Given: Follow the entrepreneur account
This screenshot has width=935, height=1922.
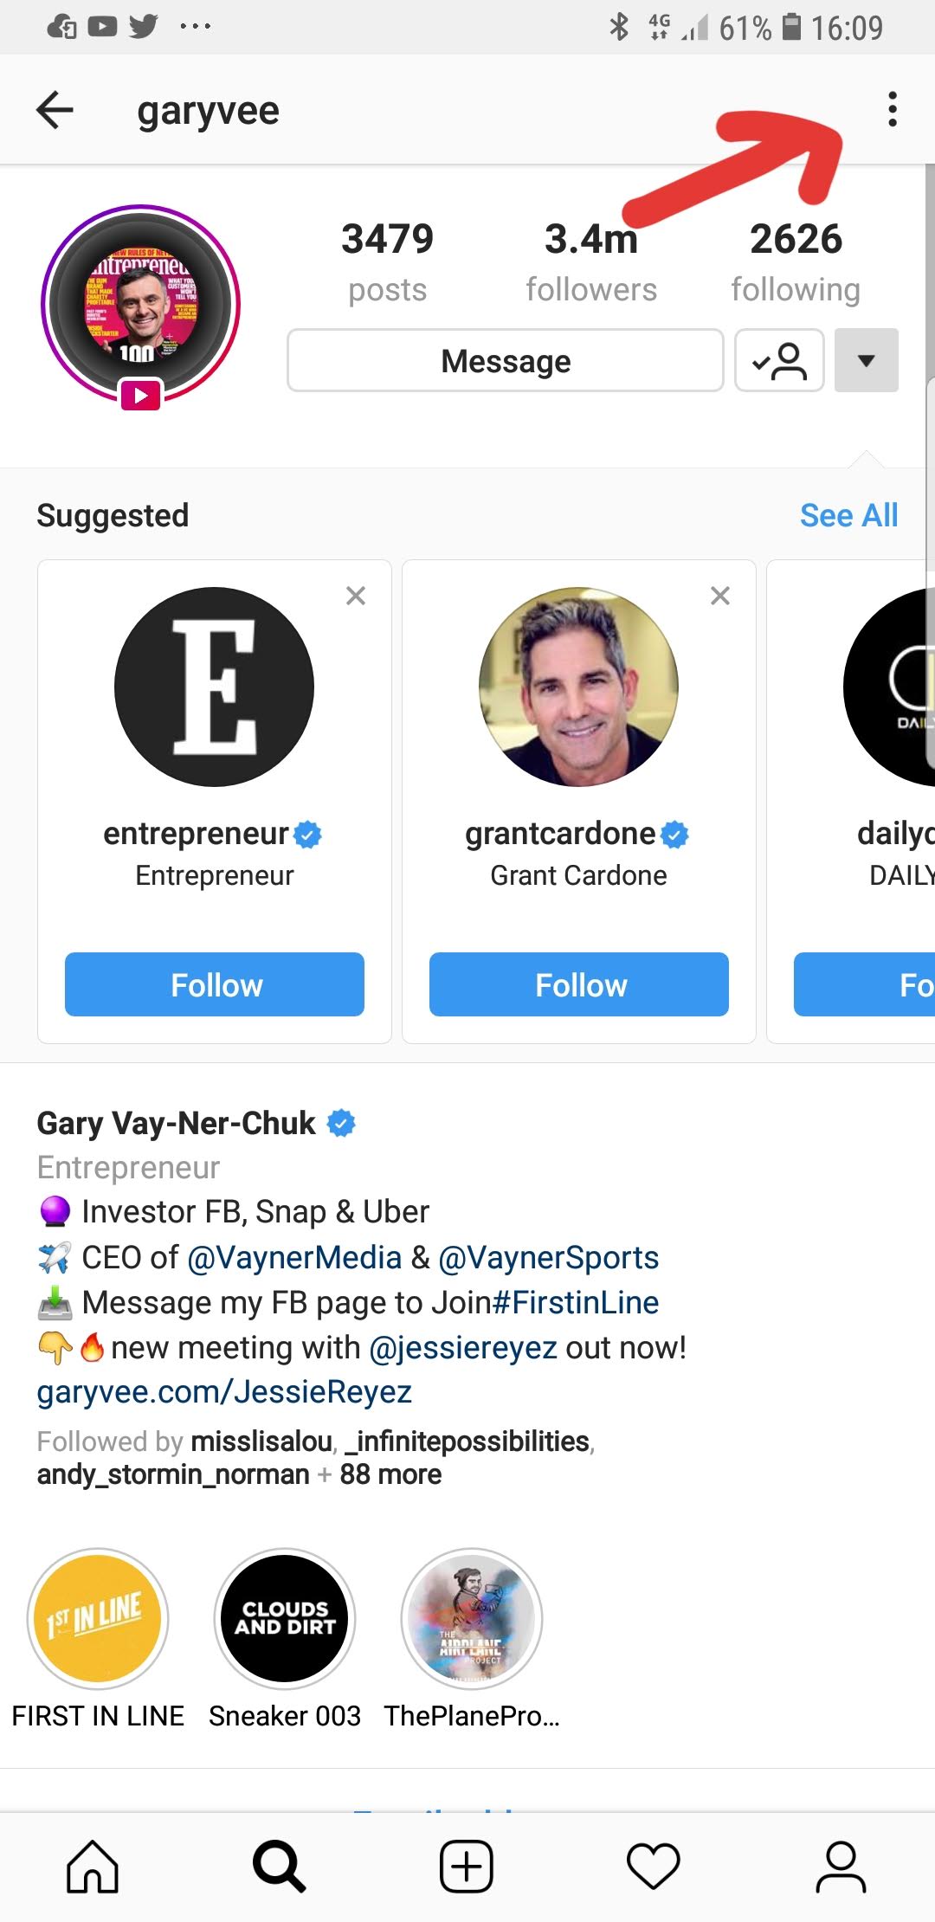Looking at the screenshot, I should pos(215,984).
